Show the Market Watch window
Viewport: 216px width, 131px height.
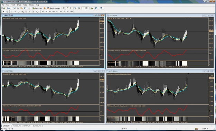pos(14,8)
